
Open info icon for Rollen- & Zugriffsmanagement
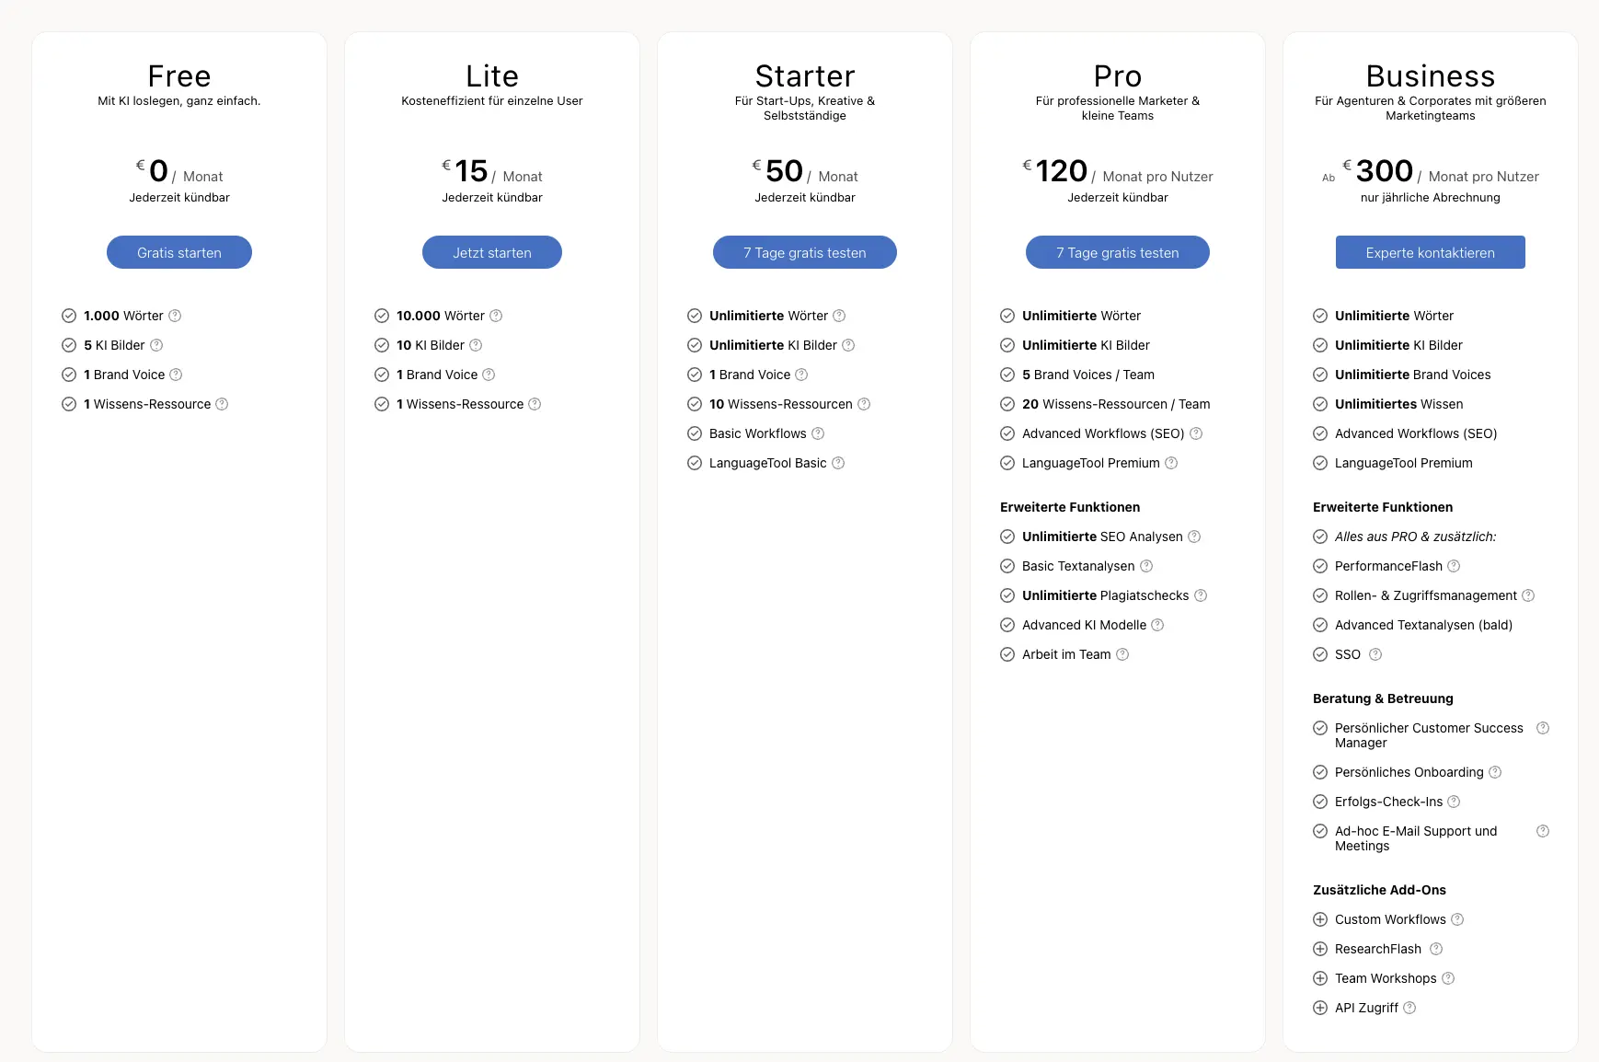click(1528, 595)
